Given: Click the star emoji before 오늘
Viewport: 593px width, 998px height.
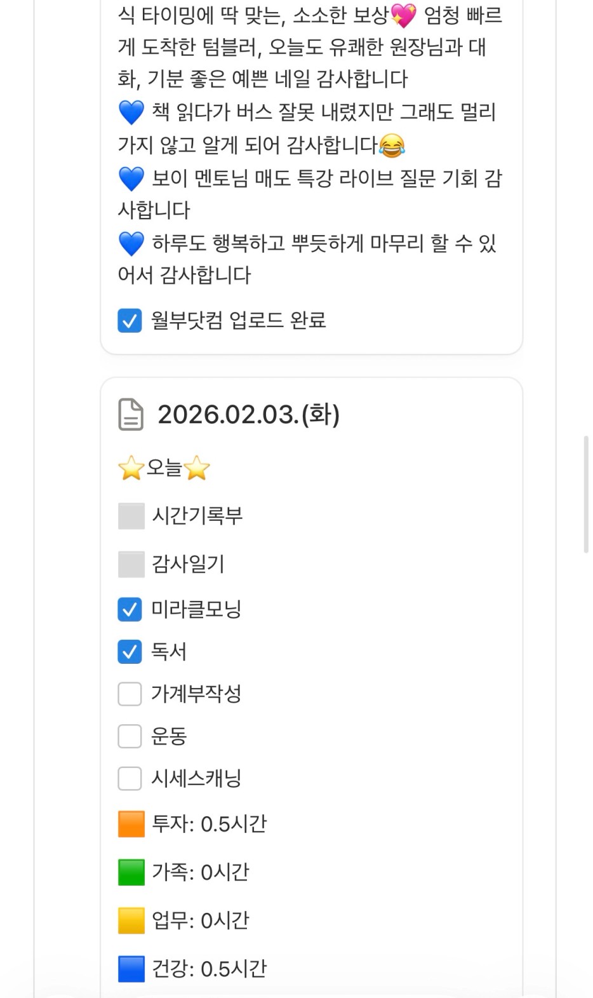Looking at the screenshot, I should (131, 469).
